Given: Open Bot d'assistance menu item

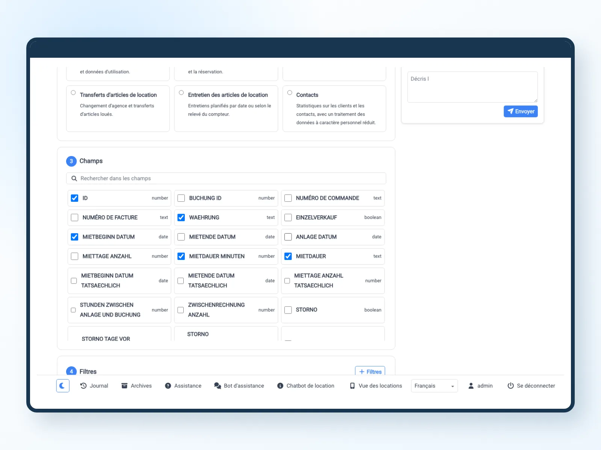Looking at the screenshot, I should [239, 385].
